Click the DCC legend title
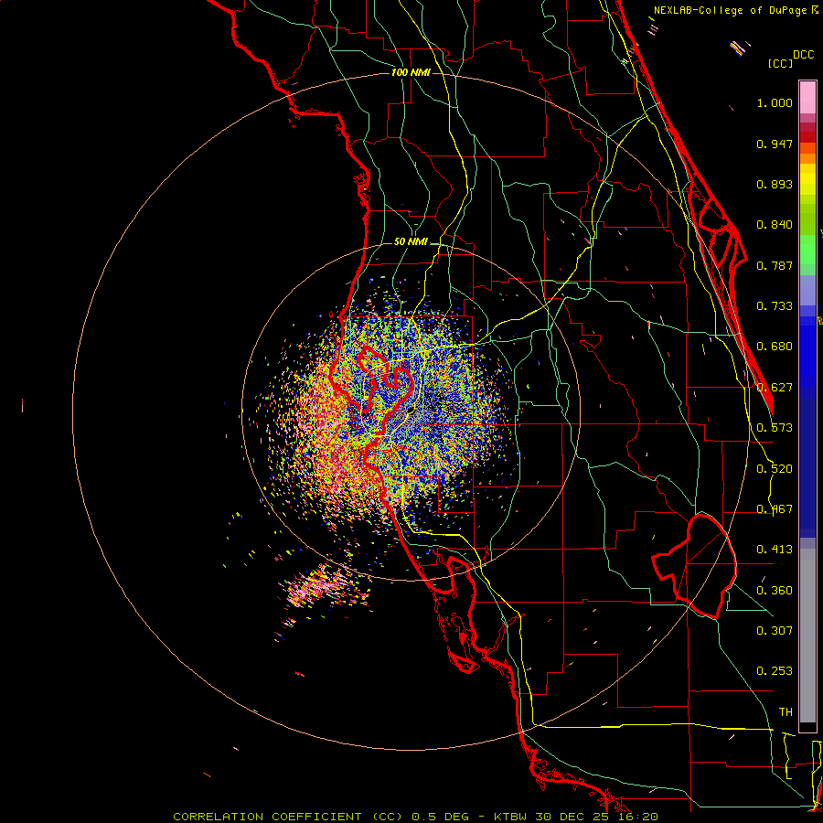Viewport: 823px width, 823px height. tap(803, 55)
